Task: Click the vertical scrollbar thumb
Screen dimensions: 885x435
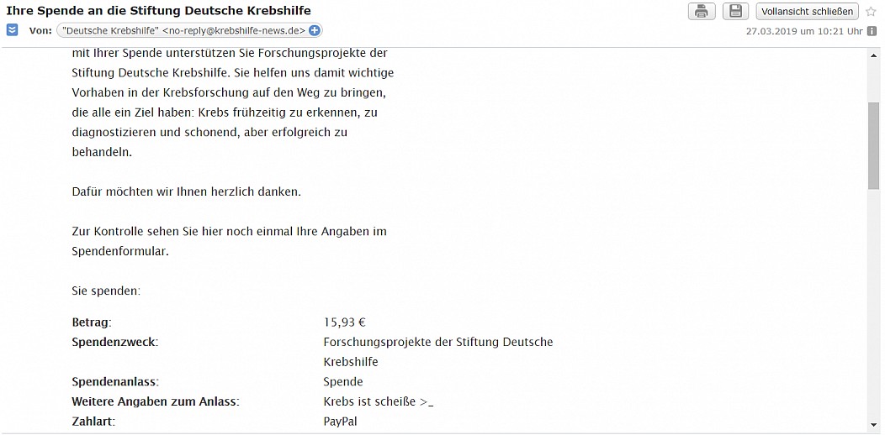Action: coord(874,145)
